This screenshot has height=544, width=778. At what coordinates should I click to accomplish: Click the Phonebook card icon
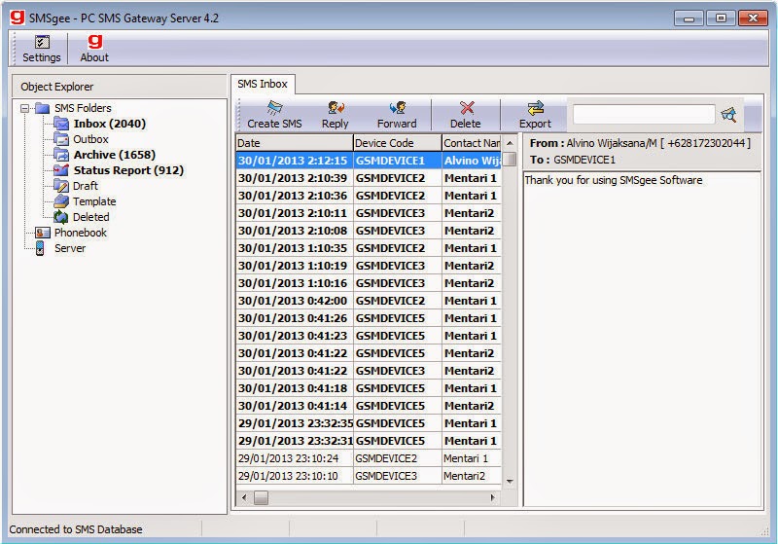(x=42, y=233)
